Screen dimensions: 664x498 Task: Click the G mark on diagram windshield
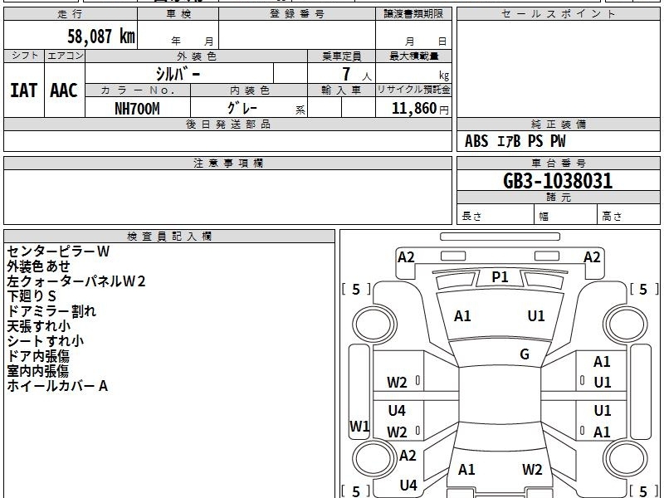tap(525, 354)
